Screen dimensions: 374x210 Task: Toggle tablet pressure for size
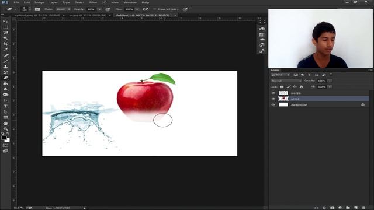(x=185, y=9)
